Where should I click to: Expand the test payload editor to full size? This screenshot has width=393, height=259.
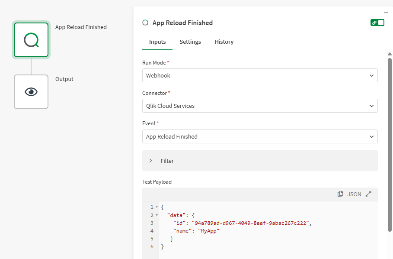click(368, 194)
